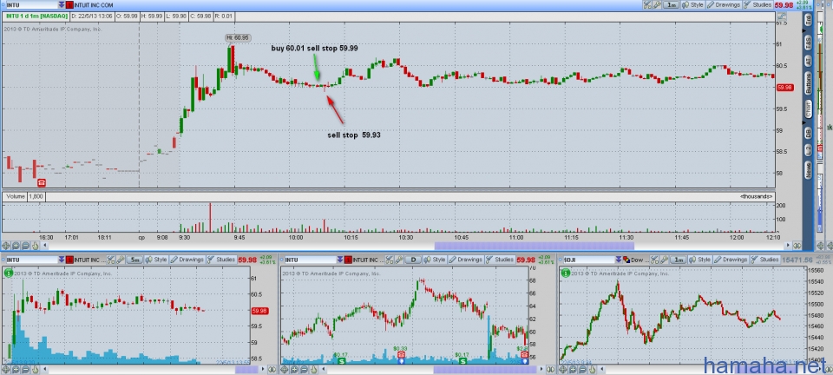Click zoom-out magnifier below 5m chart
Viewport: 833px width, 375px height.
pos(25,369)
